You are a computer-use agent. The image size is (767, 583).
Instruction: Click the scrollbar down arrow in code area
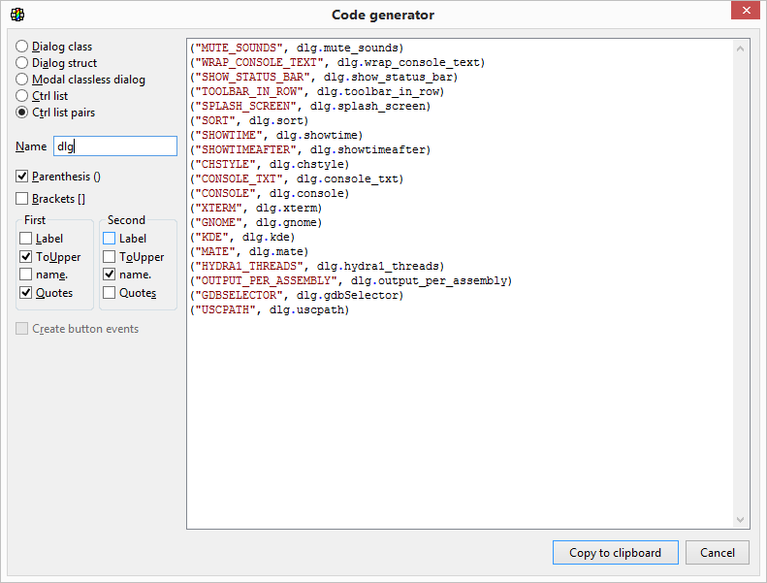click(x=741, y=521)
